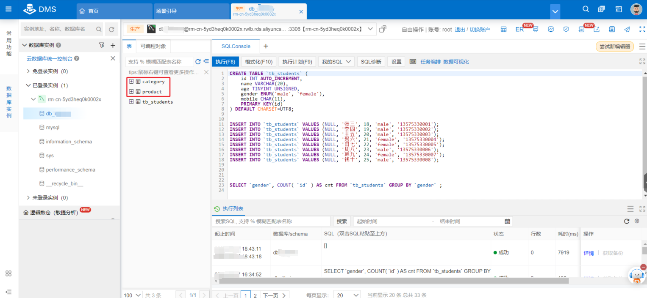647x298 pixels.
Task: Click the 执行(F8) button
Action: tap(225, 62)
